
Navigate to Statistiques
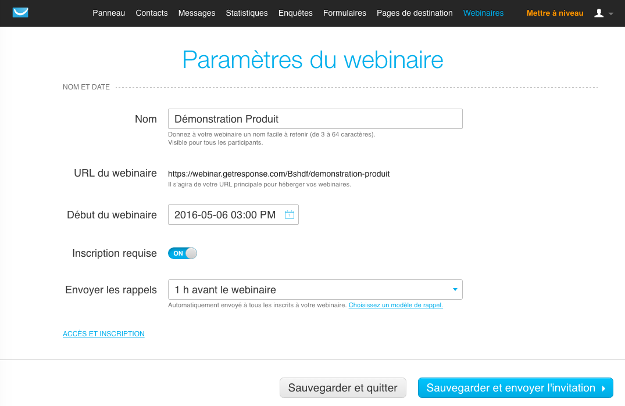pos(247,13)
